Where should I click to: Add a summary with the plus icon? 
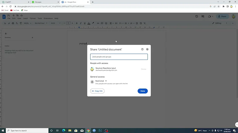[x=32, y=38]
